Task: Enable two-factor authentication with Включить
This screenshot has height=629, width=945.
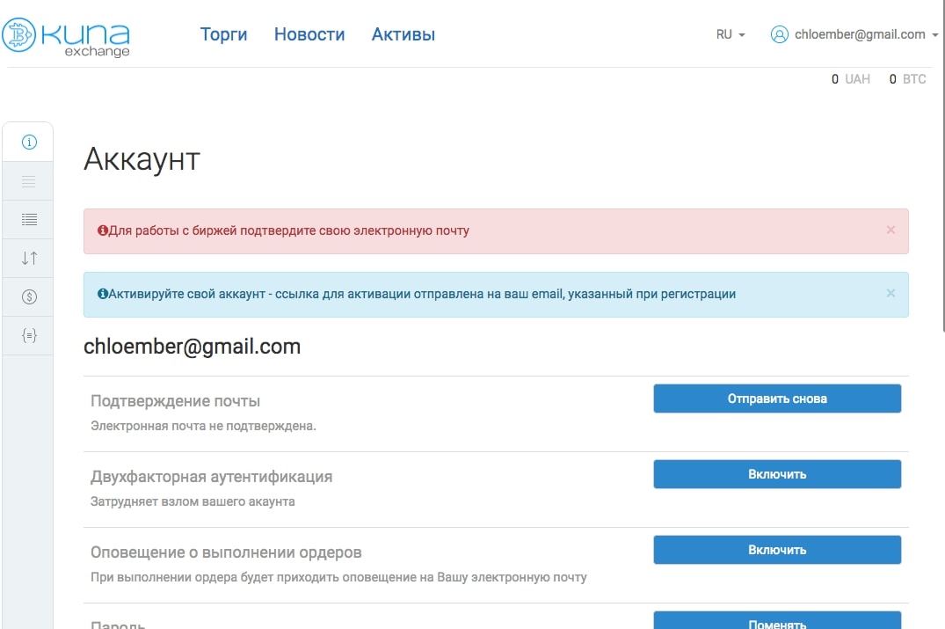Action: pos(777,474)
